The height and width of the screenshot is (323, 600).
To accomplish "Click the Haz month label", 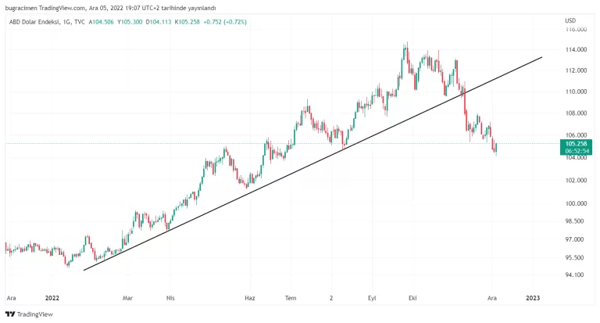I will [250, 298].
